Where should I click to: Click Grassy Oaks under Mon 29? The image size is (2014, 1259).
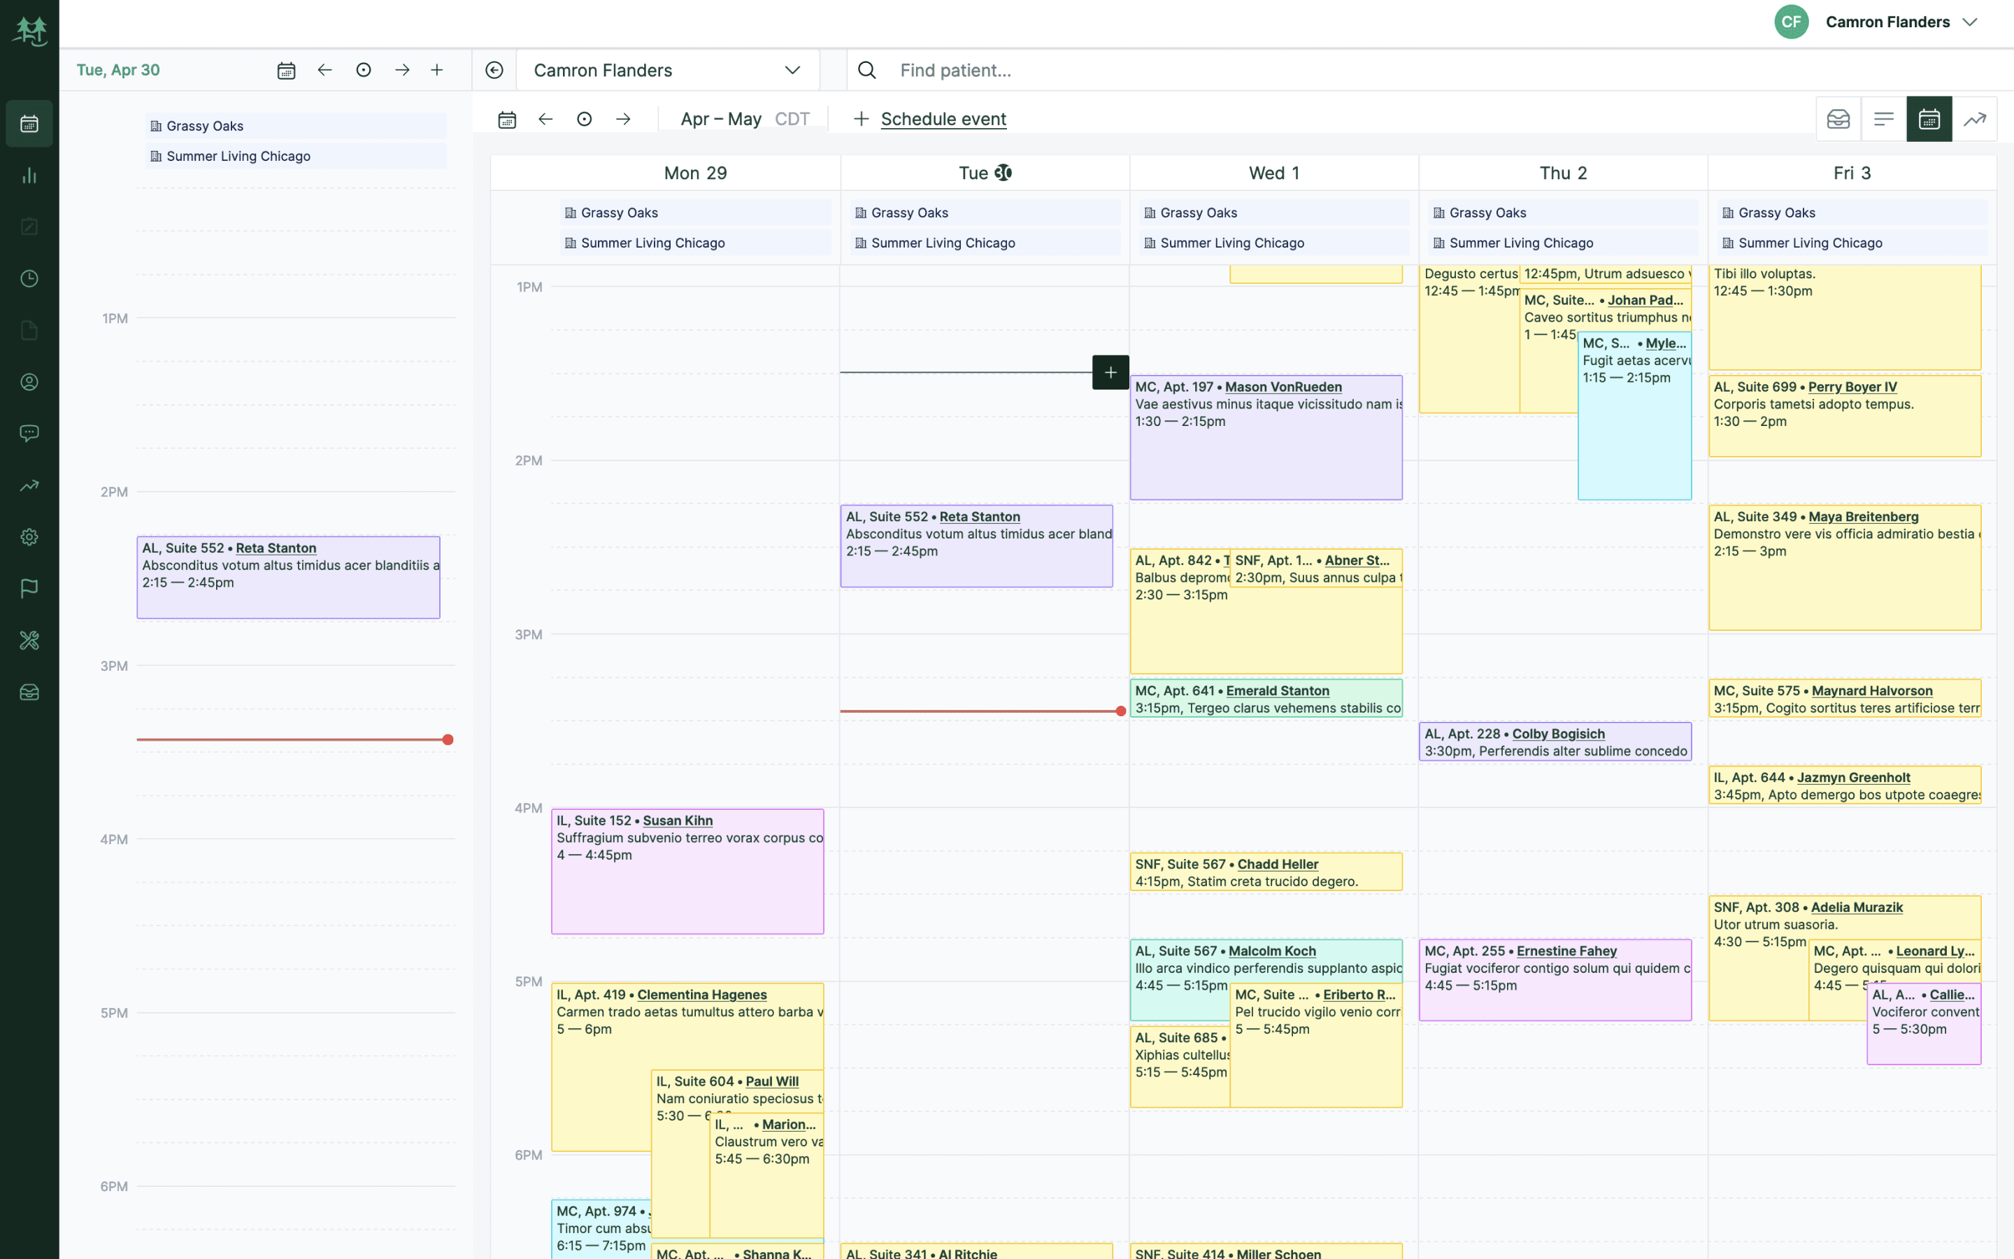[x=695, y=213]
